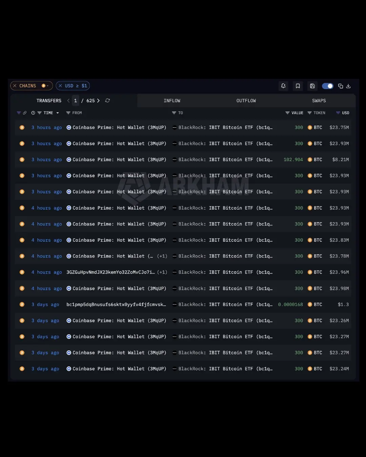Screen dimensions: 366x457
Task: Click the 3 days ago time in $1.3 row
Action: [45, 304]
